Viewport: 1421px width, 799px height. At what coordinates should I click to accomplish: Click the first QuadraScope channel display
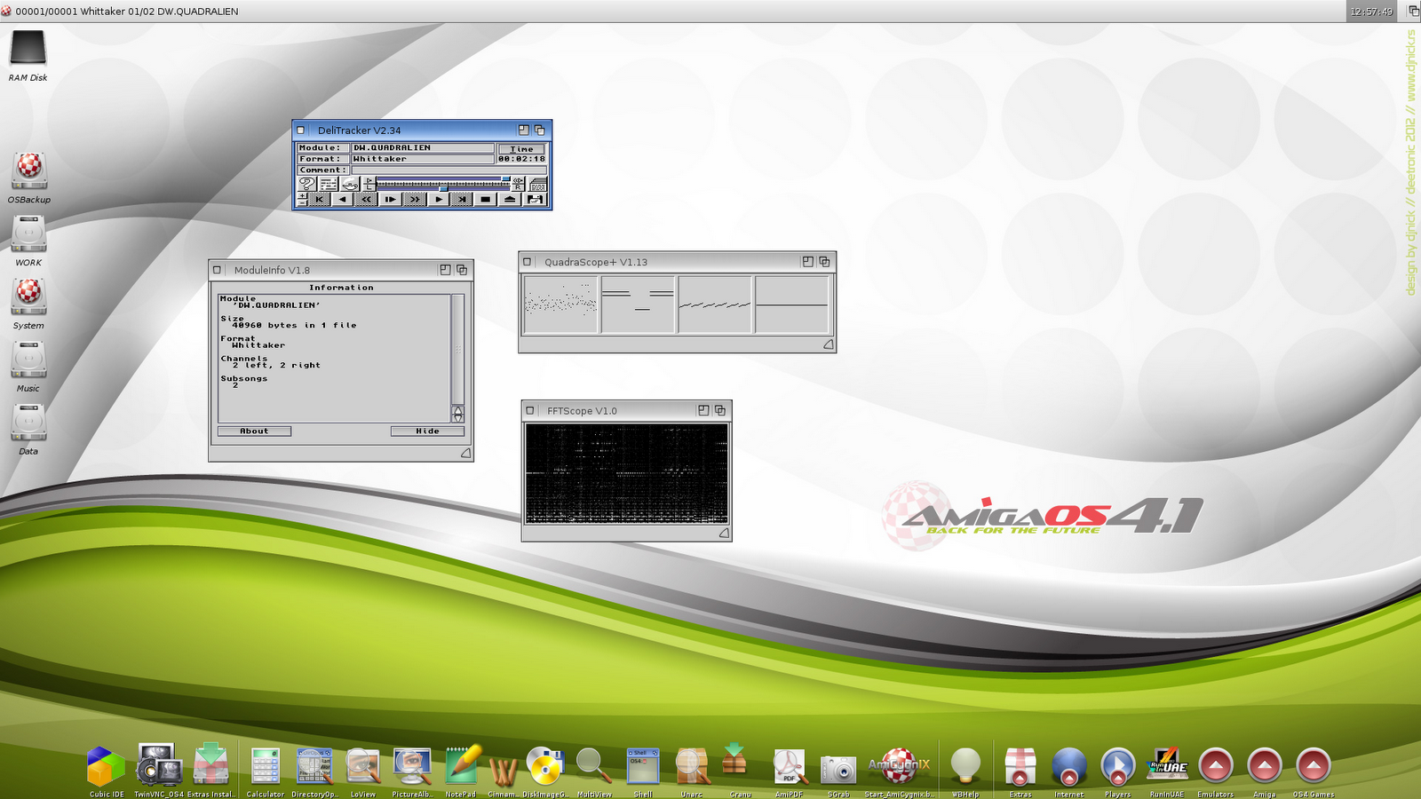tap(560, 305)
